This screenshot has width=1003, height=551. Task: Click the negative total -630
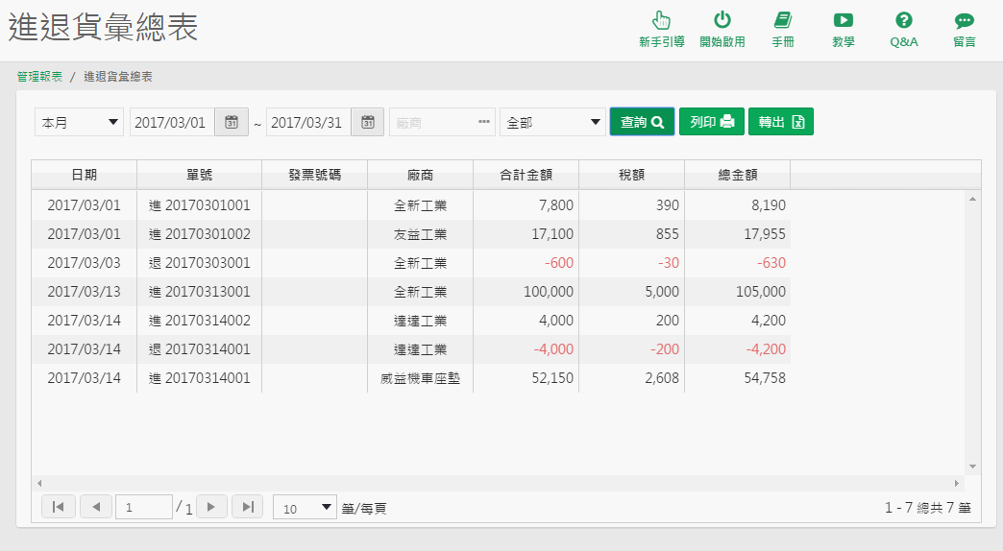(x=771, y=263)
